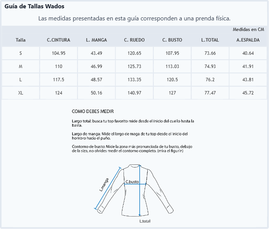
Task: Click the A.ESPALDA column header
Action: click(x=248, y=40)
